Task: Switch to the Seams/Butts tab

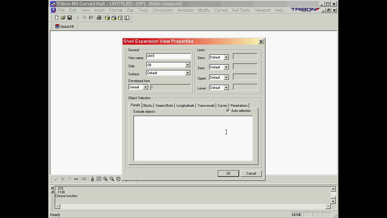Action: tap(164, 106)
